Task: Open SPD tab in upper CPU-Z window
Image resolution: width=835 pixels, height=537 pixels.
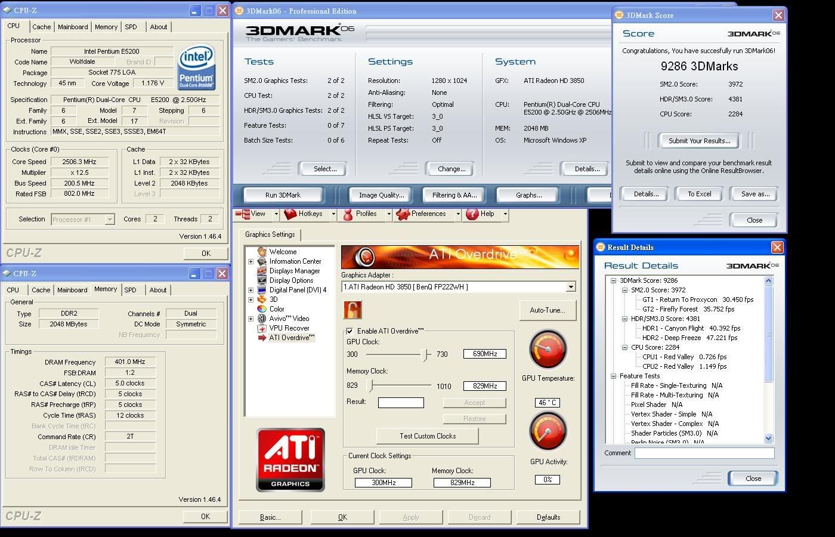Action: (131, 27)
